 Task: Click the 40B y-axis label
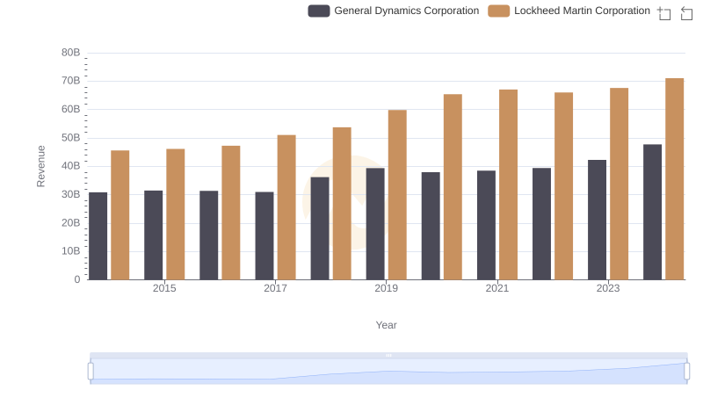click(x=71, y=166)
